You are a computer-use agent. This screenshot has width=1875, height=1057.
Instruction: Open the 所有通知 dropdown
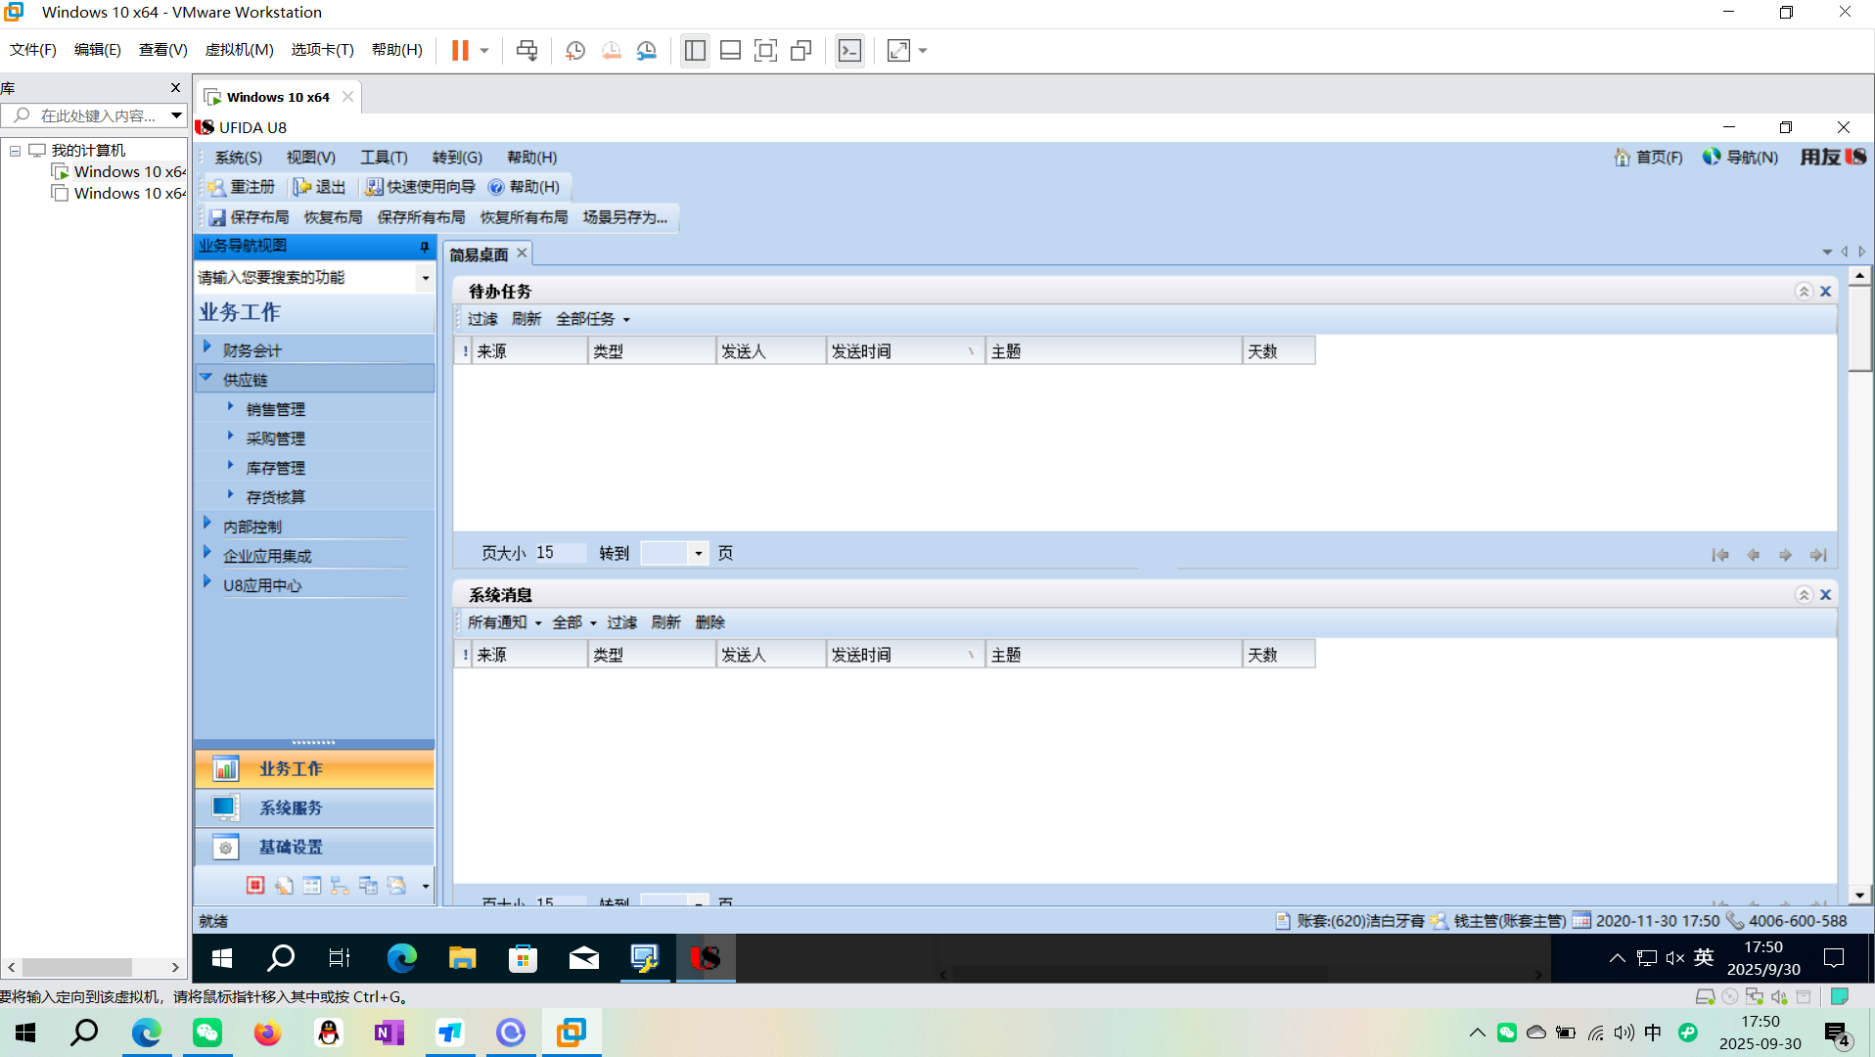coord(504,623)
